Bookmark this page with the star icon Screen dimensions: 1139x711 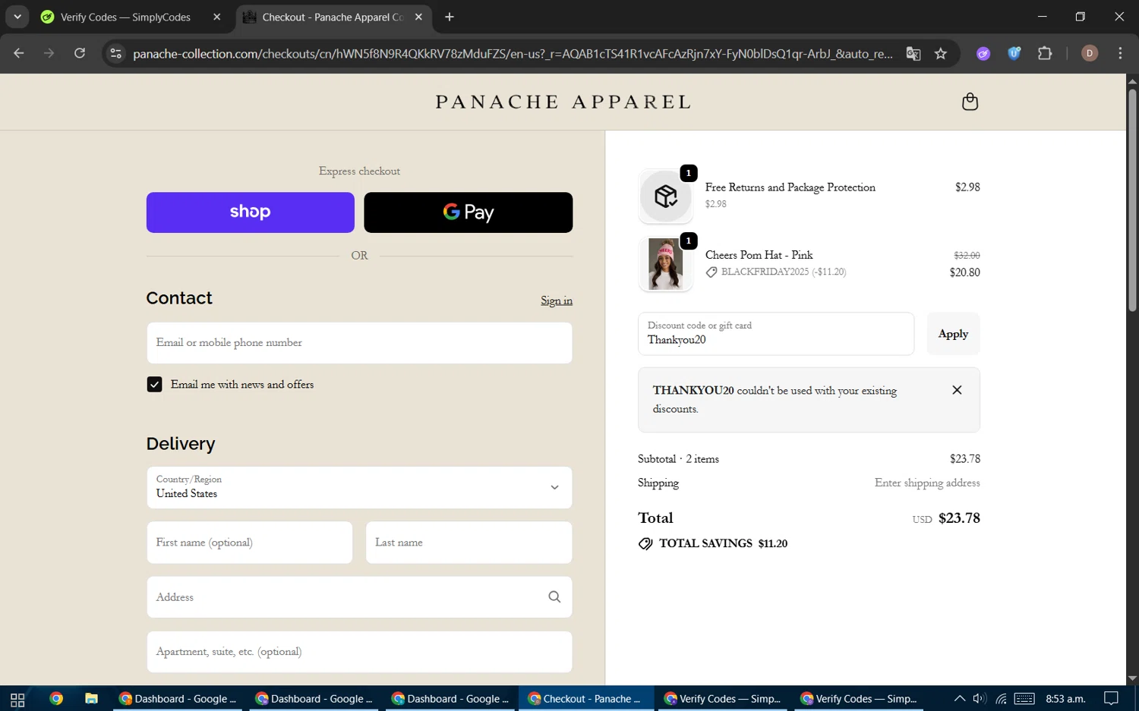point(941,53)
